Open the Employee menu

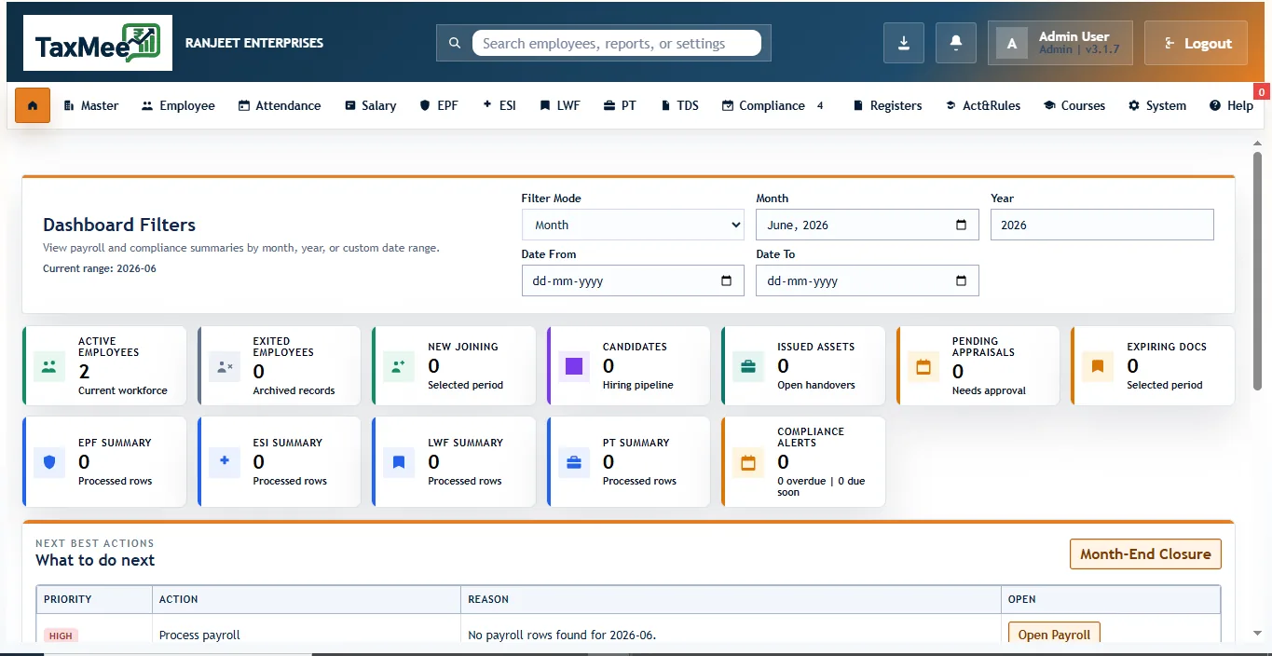pyautogui.click(x=178, y=105)
